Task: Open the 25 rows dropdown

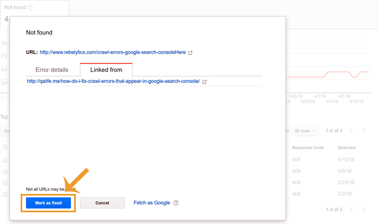Action: coord(304,131)
